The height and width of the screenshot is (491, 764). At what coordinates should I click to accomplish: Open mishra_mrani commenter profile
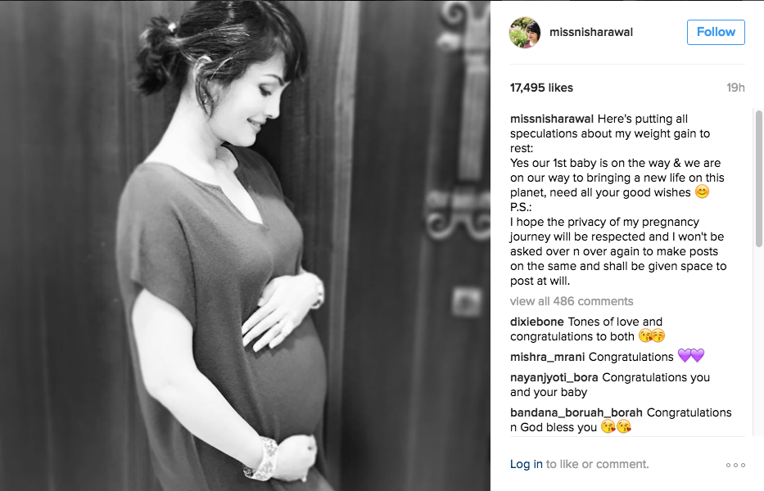click(547, 357)
